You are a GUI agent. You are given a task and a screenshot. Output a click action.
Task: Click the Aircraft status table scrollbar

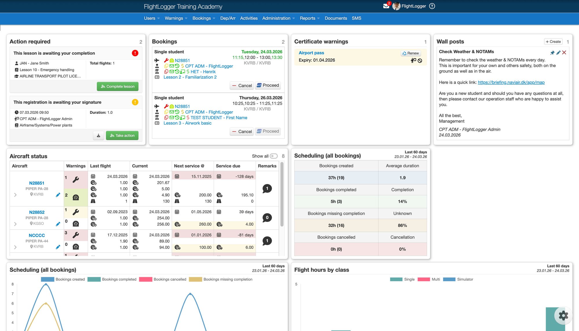pyautogui.click(x=282, y=194)
